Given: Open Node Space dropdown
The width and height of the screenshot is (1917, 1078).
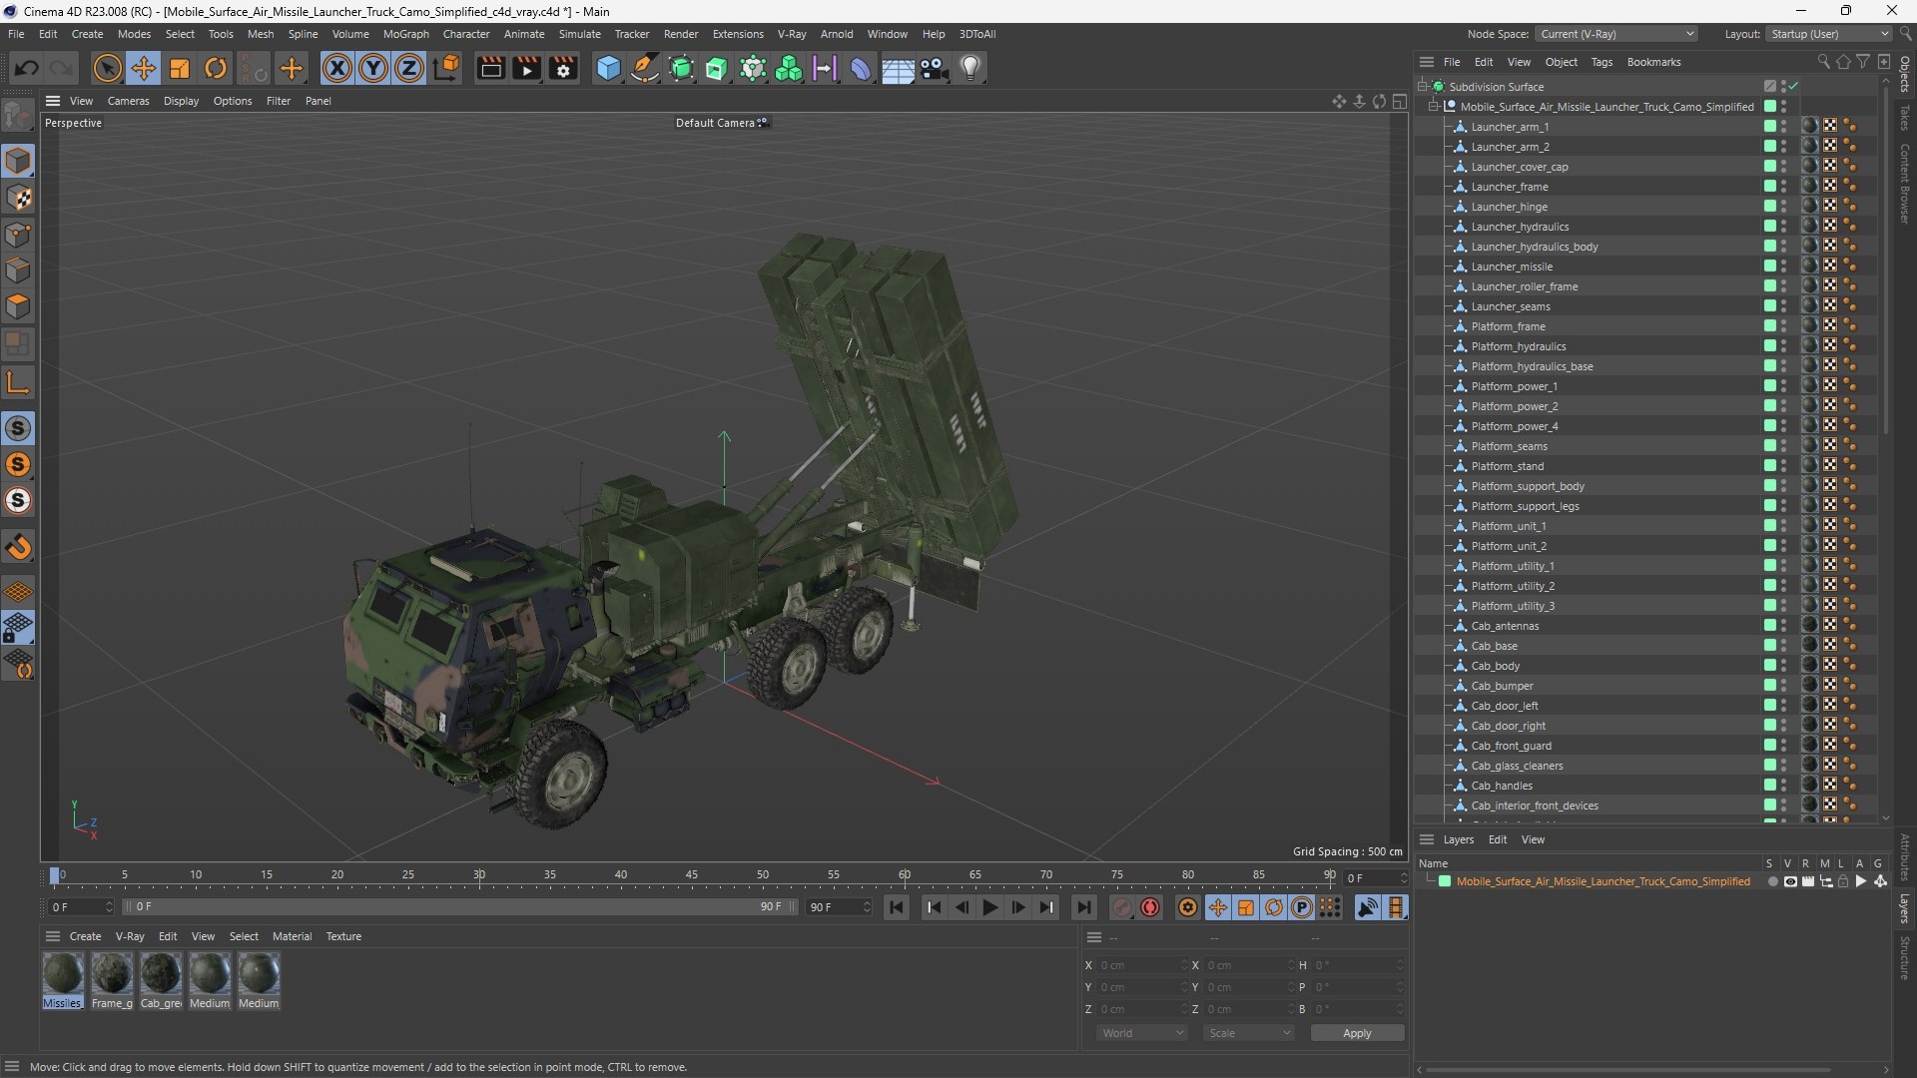Looking at the screenshot, I should click(1616, 34).
